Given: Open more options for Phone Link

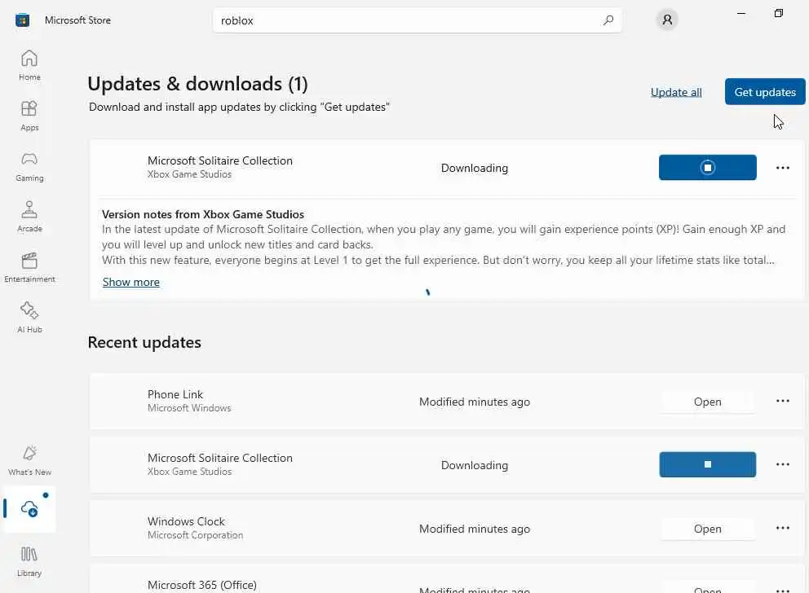Looking at the screenshot, I should point(783,401).
